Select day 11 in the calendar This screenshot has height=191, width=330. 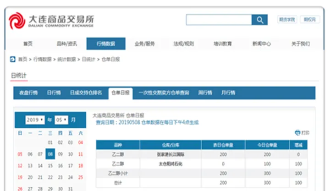click(81, 154)
